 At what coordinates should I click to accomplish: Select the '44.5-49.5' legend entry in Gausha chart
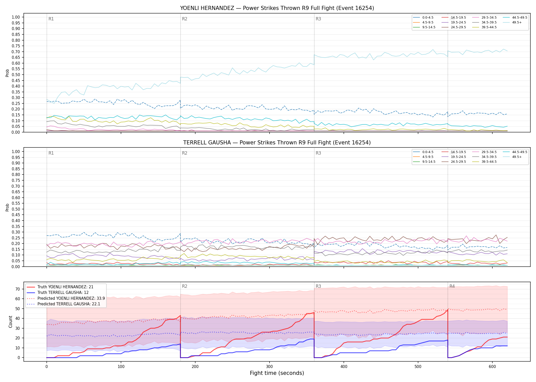515,152
